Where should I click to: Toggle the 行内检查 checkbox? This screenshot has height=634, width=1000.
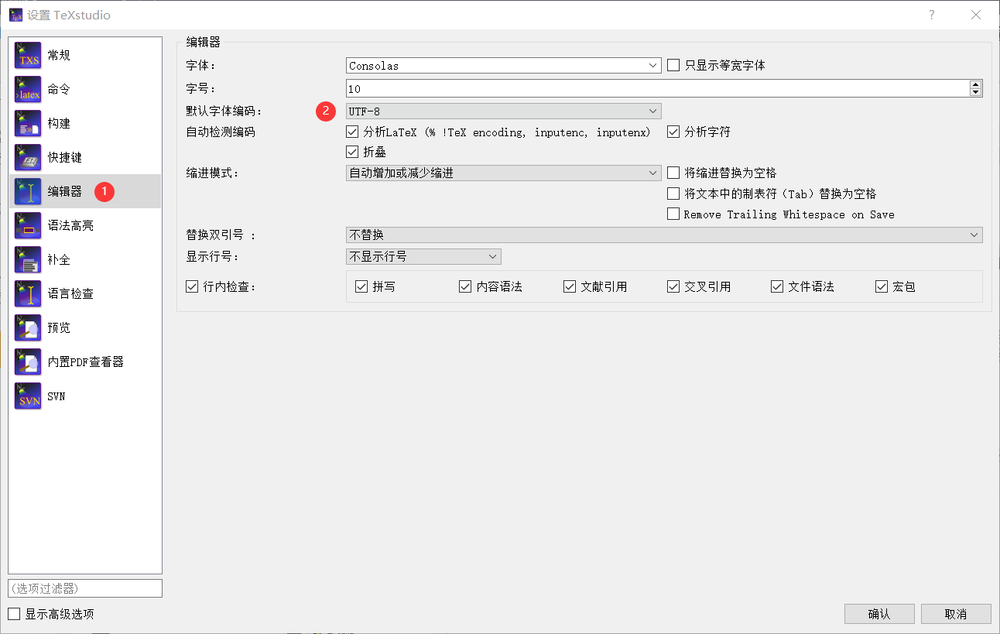193,287
